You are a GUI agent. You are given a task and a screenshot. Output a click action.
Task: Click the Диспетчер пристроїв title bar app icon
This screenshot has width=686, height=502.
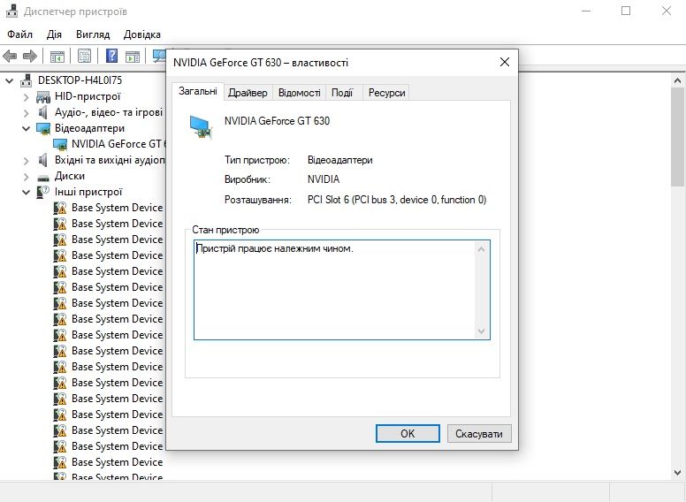(x=12, y=11)
